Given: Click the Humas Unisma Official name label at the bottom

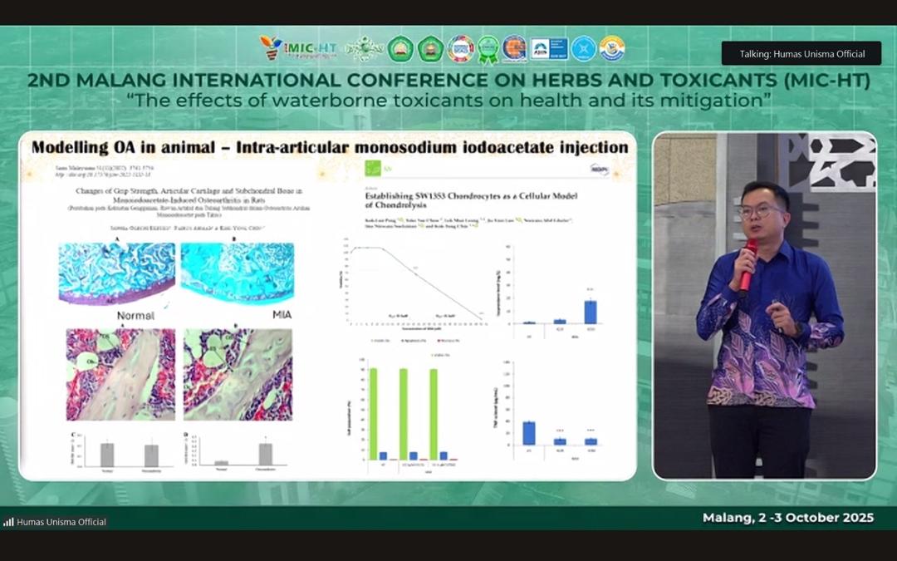Looking at the screenshot, I should pyautogui.click(x=61, y=521).
